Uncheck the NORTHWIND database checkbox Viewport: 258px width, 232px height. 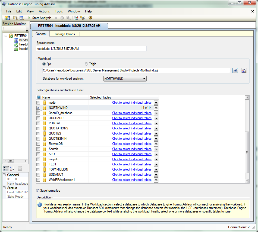point(38,108)
